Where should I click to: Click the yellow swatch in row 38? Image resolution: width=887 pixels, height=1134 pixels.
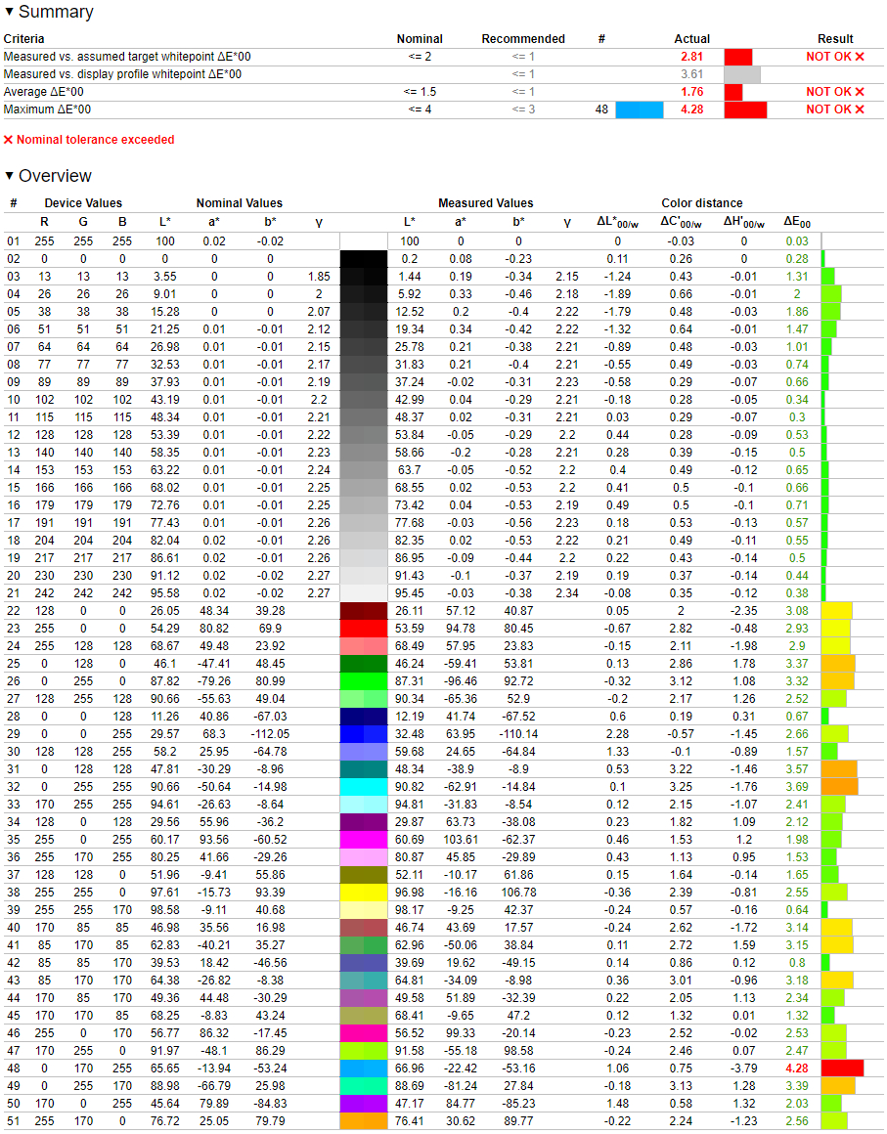tap(363, 893)
